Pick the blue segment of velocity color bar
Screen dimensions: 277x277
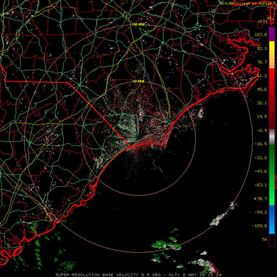pyautogui.click(x=272, y=219)
